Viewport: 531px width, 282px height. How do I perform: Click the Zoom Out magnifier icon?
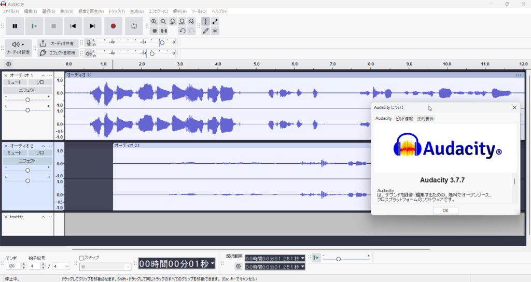[x=163, y=21]
